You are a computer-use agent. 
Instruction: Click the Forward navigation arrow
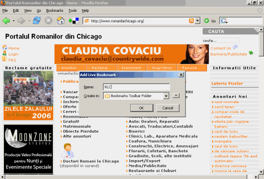20,21
